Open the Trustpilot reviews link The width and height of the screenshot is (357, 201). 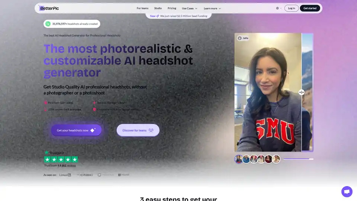71,165
